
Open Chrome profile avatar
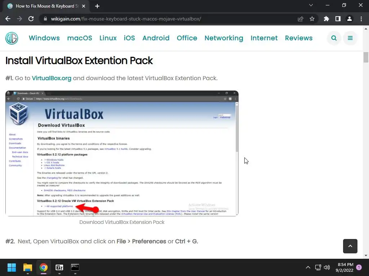click(x=350, y=19)
